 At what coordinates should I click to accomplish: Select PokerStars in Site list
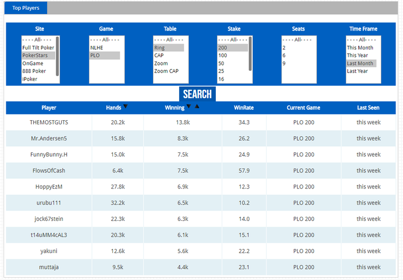coord(39,55)
